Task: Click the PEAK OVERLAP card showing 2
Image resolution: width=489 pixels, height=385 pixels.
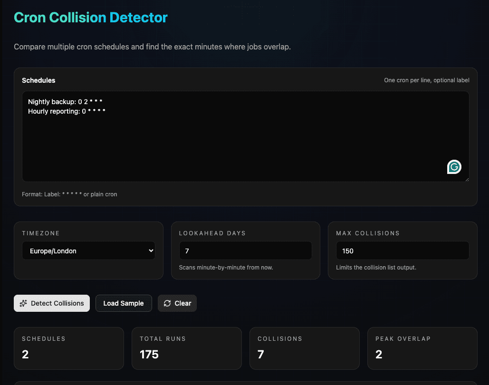Action: point(422,348)
